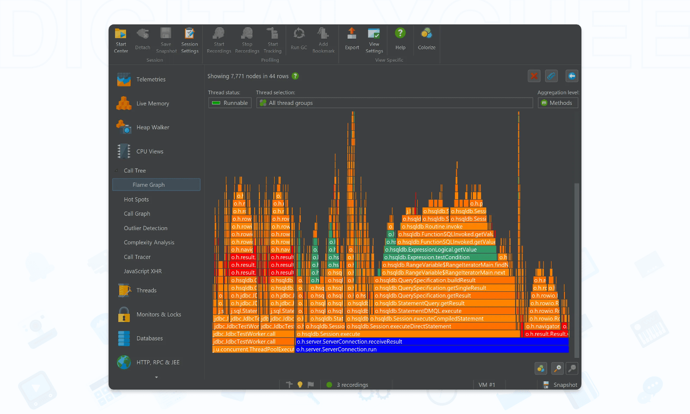Click the lightbulb status bar icon
The image size is (690, 414).
point(300,385)
